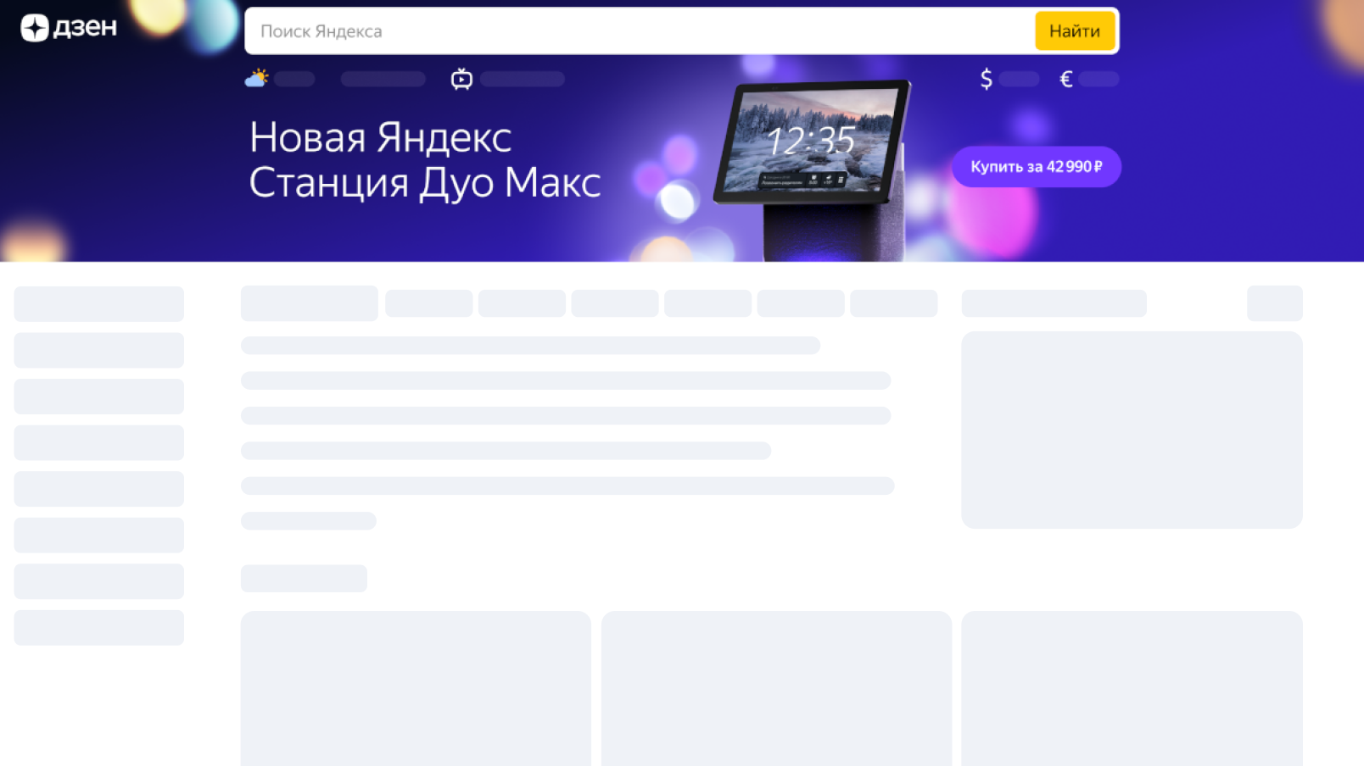Open the large widget card on the right
The width and height of the screenshot is (1364, 766).
[1132, 430]
